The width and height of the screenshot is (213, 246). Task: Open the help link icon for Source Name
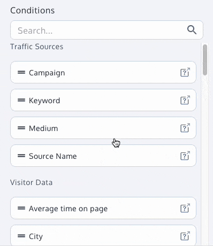point(185,156)
